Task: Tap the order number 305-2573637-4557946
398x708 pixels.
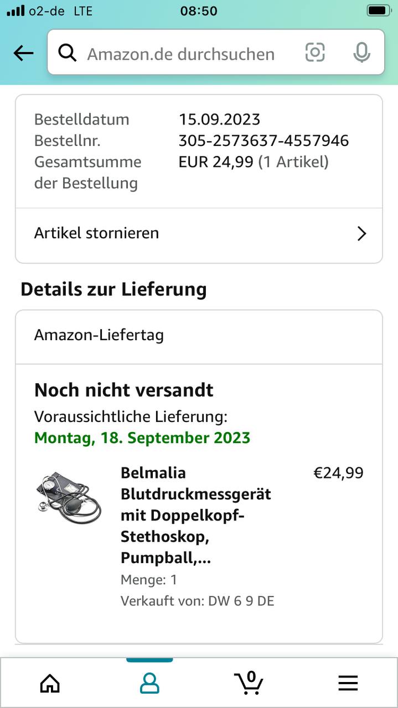Action: (263, 140)
